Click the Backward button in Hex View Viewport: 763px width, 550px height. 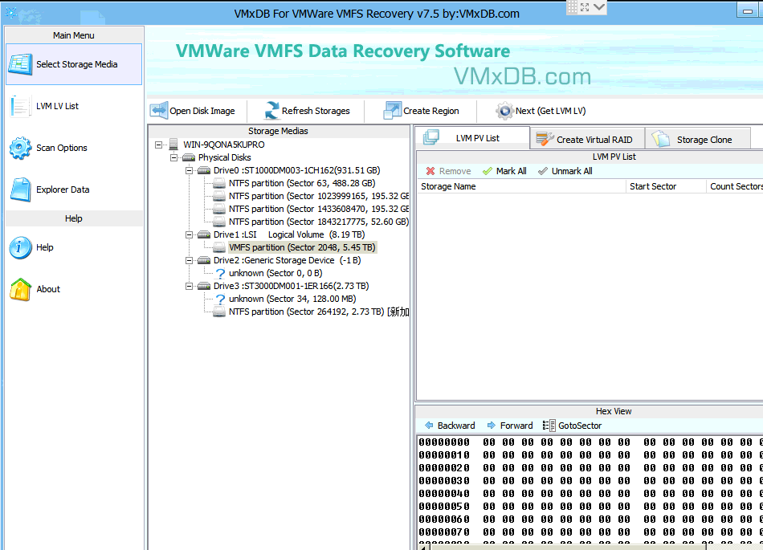click(x=450, y=426)
